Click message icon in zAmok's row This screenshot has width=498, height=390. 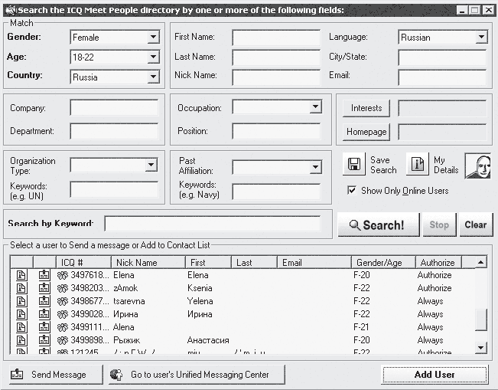tap(44, 288)
